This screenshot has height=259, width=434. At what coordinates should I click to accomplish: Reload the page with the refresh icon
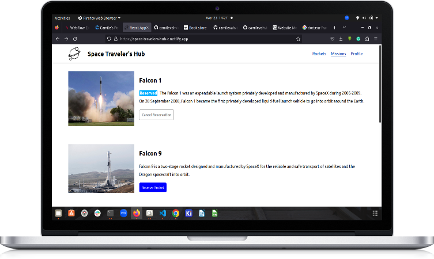tap(75, 39)
